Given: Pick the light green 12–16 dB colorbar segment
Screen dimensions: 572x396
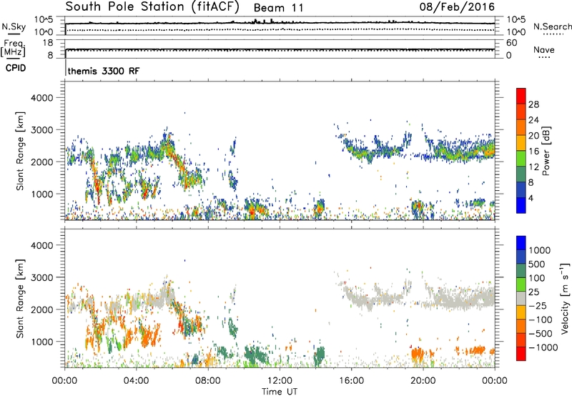Looking at the screenshot, I should [521, 158].
